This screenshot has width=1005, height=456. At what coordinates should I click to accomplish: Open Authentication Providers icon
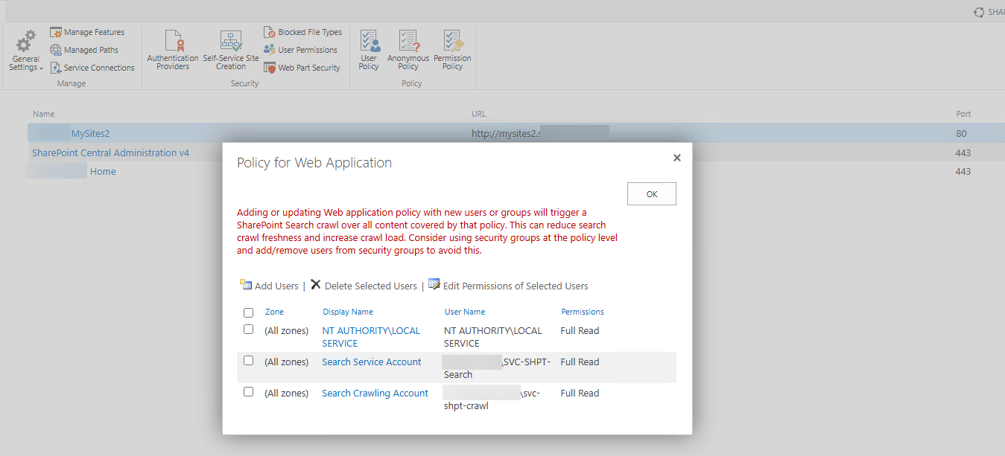click(x=173, y=40)
